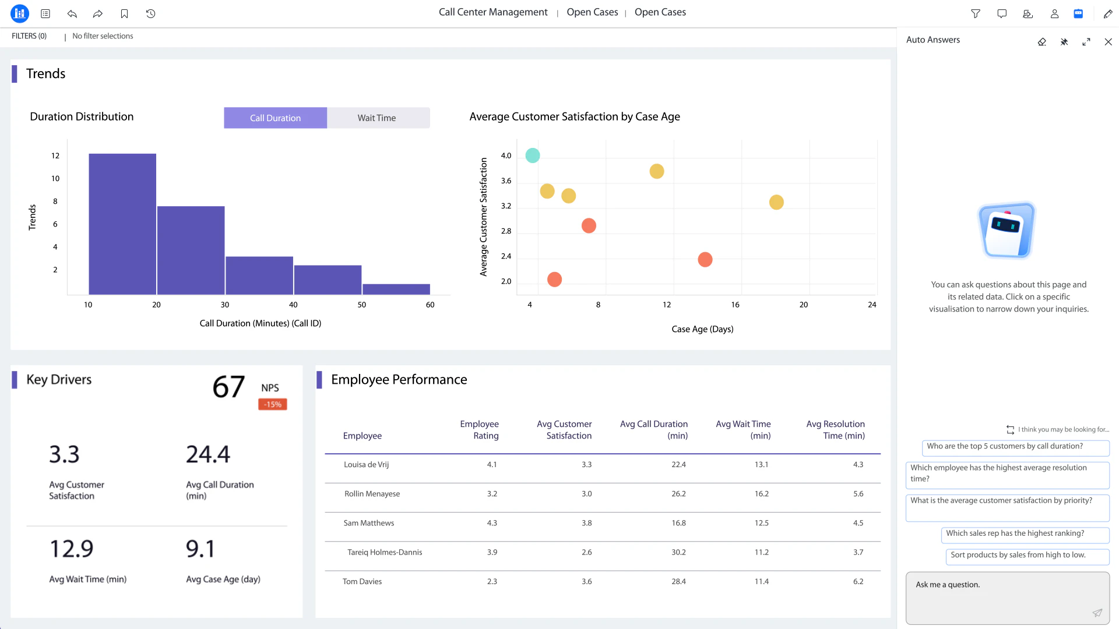Open version history
Screen dimensions: 1119x629
pos(150,13)
